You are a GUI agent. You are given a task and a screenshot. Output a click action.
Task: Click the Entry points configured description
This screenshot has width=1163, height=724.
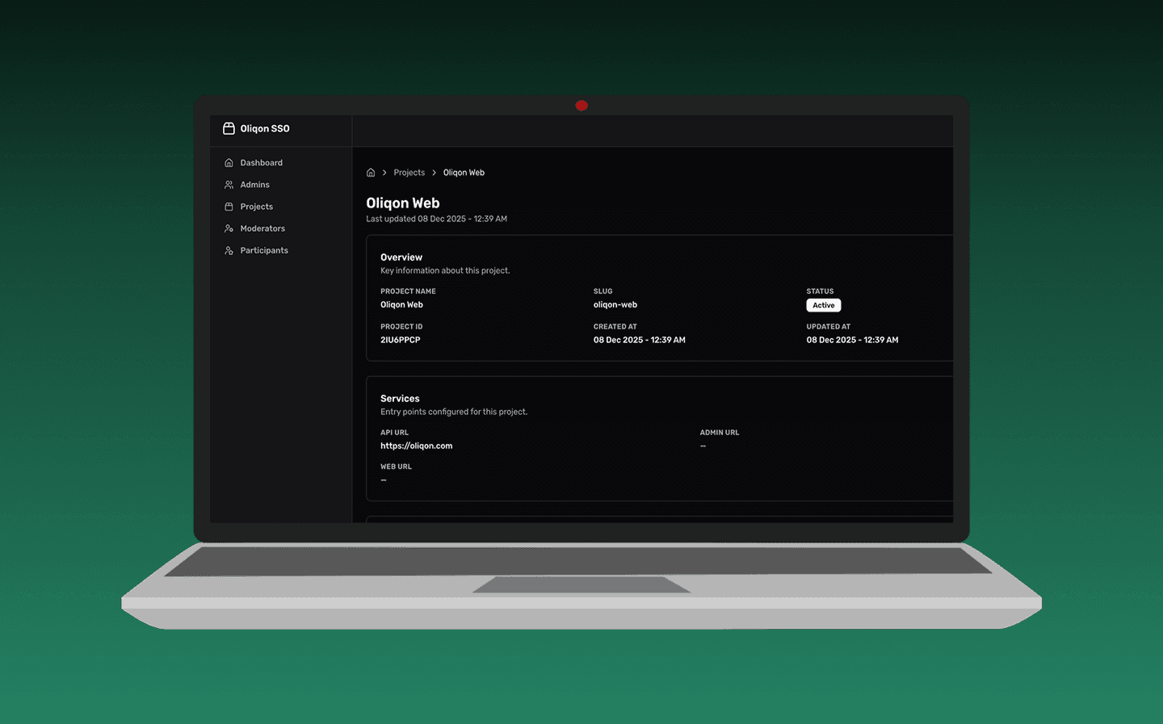point(454,412)
